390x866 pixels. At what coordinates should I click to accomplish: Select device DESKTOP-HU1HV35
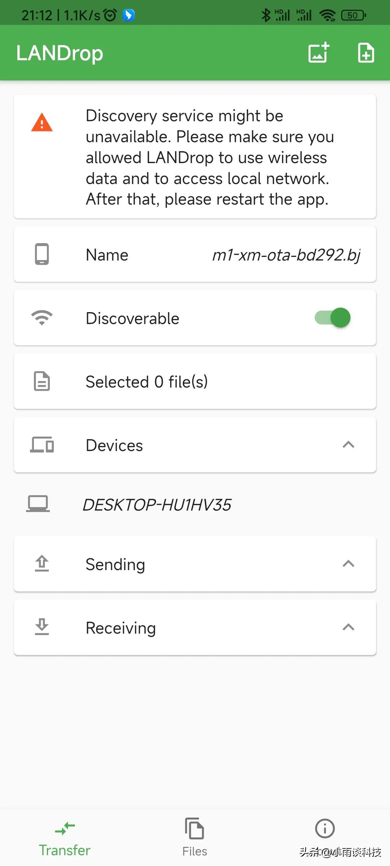157,504
